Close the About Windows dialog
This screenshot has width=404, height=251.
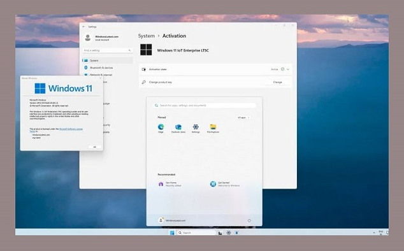click(101, 78)
